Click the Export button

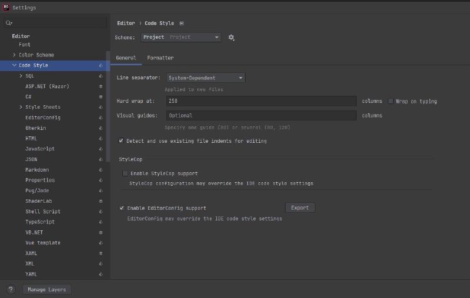click(300, 208)
